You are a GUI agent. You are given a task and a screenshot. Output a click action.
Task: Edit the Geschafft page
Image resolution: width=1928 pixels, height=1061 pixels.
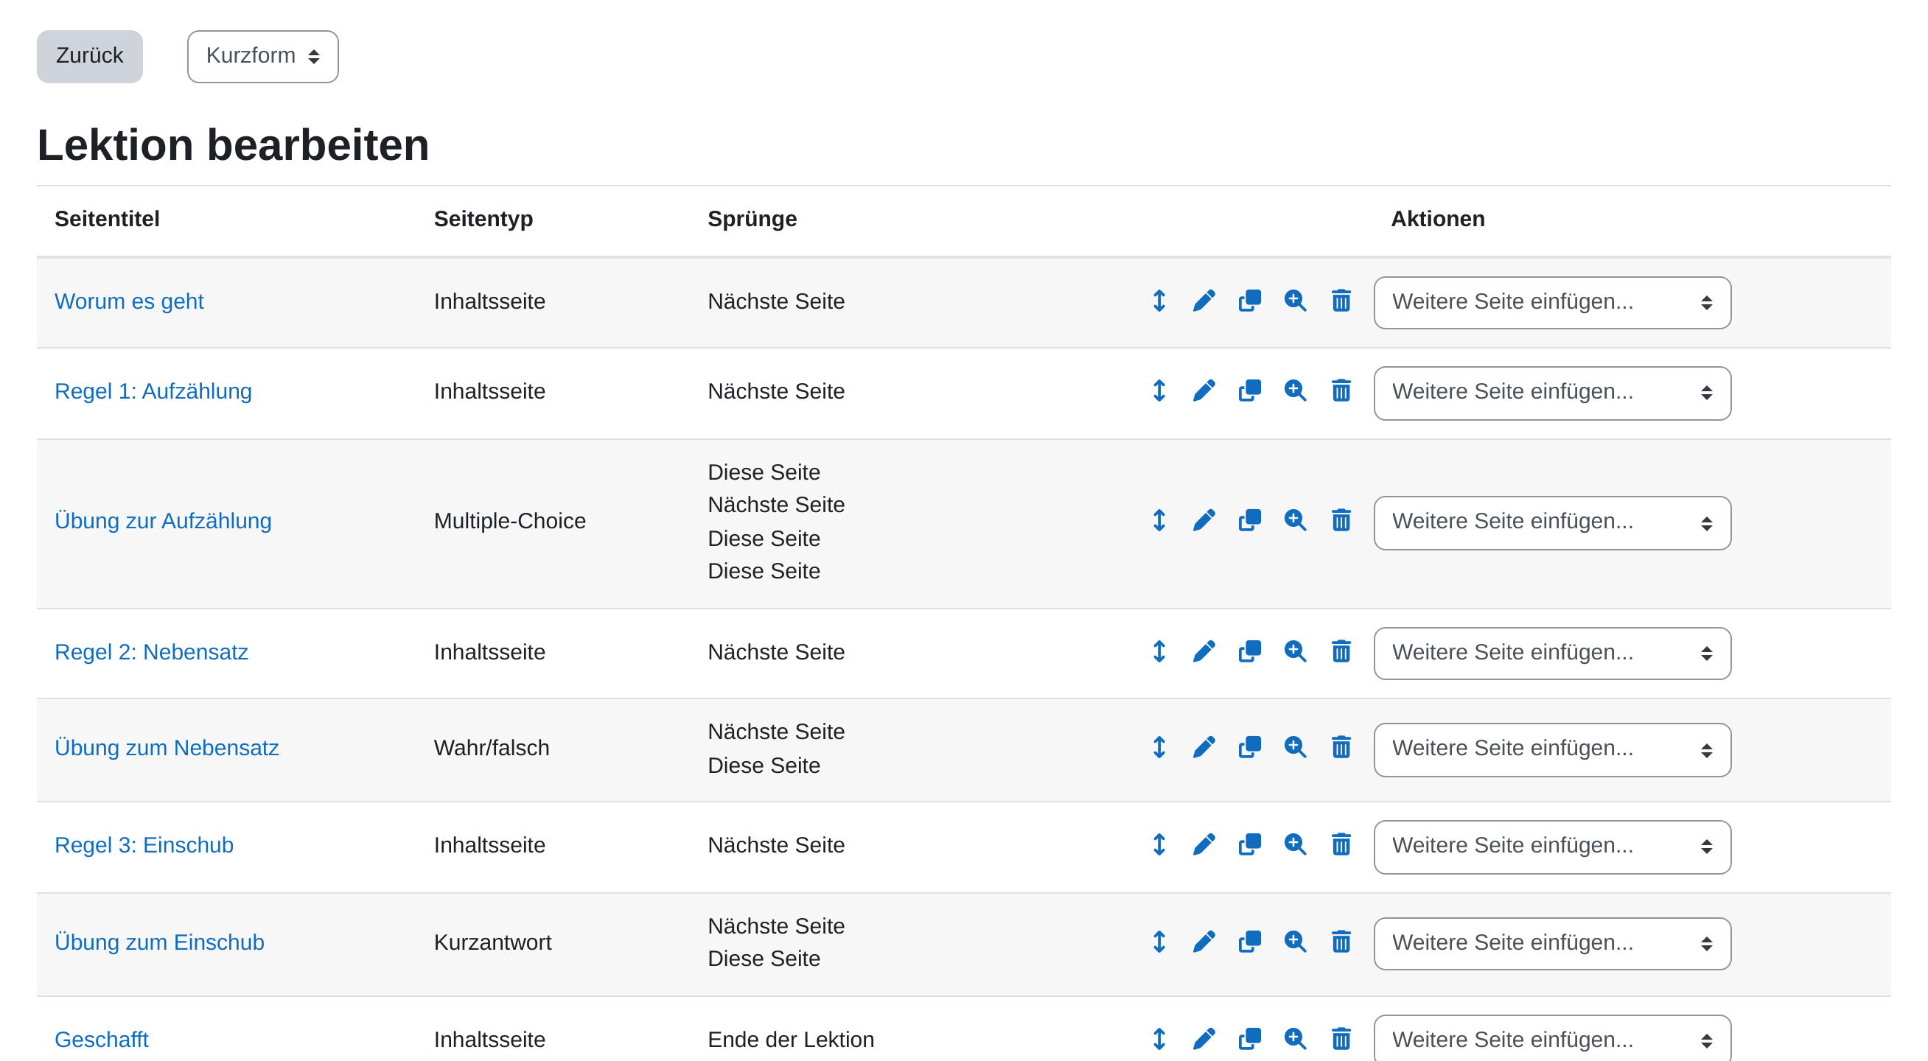(1204, 1039)
